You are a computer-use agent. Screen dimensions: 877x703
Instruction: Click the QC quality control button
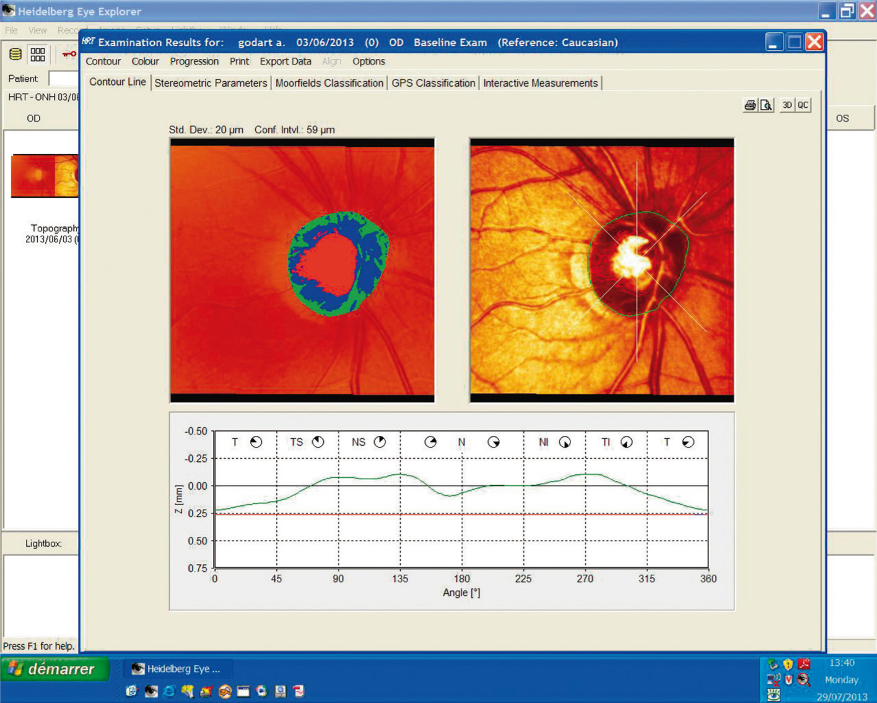pos(803,105)
